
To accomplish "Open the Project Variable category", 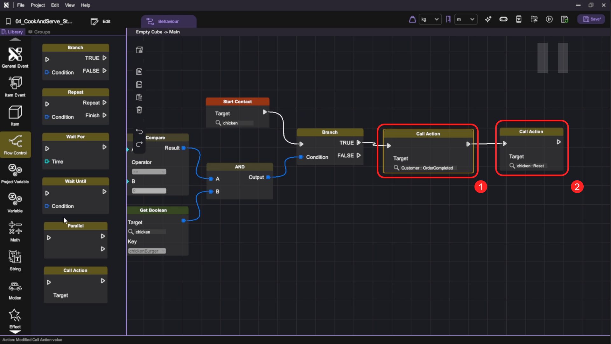I will pyautogui.click(x=15, y=173).
